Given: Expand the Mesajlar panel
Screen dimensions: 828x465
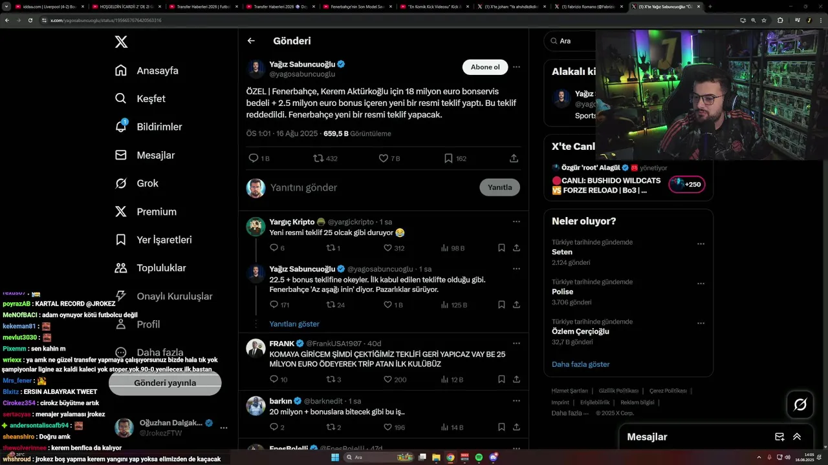Looking at the screenshot, I should point(797,437).
